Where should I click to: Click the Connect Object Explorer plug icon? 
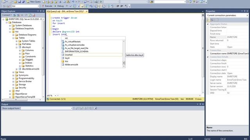coord(14,15)
